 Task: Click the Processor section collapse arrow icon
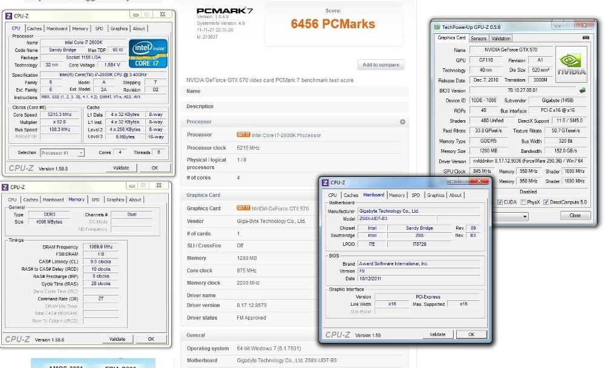click(x=402, y=122)
